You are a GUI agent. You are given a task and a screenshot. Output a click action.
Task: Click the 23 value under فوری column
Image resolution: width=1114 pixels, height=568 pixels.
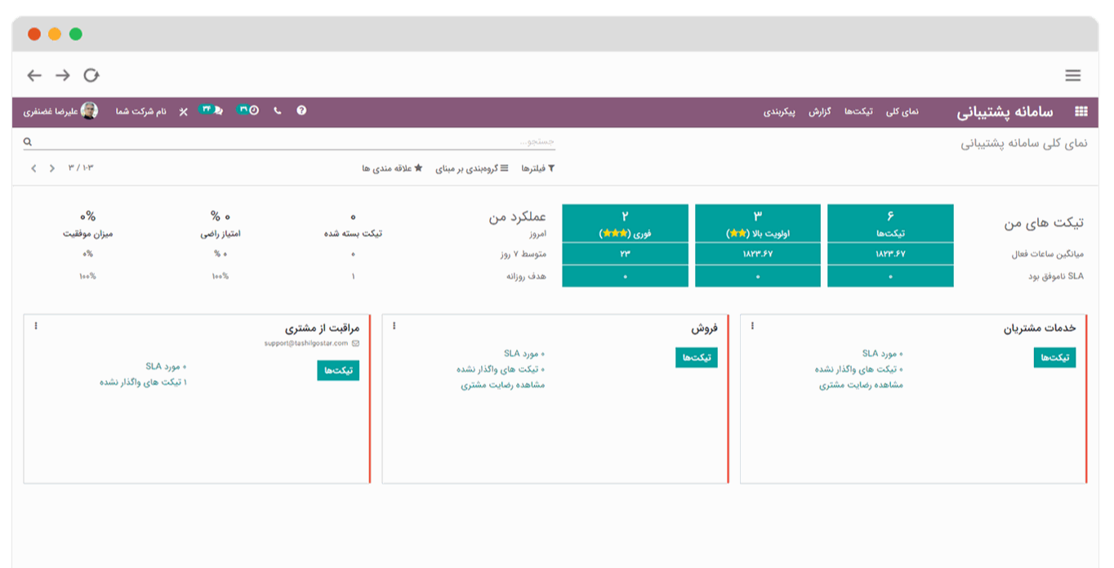(x=625, y=253)
